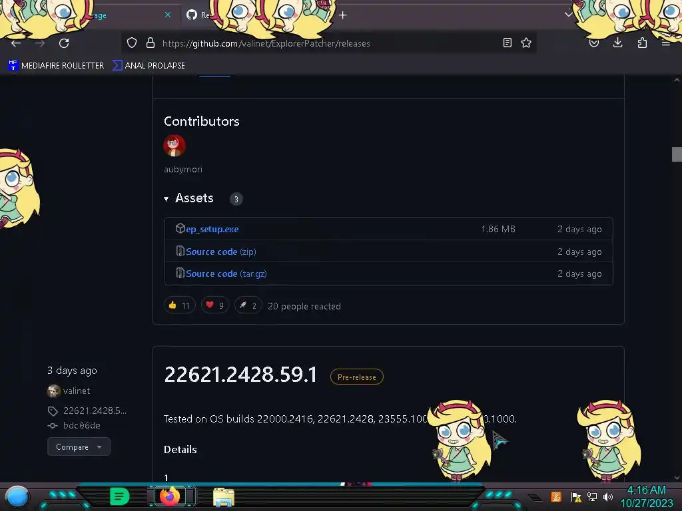Screen dimensions: 682x511
Task: Open MEDIAFIRE ROULETTER bookmark
Action: pyautogui.click(x=56, y=66)
